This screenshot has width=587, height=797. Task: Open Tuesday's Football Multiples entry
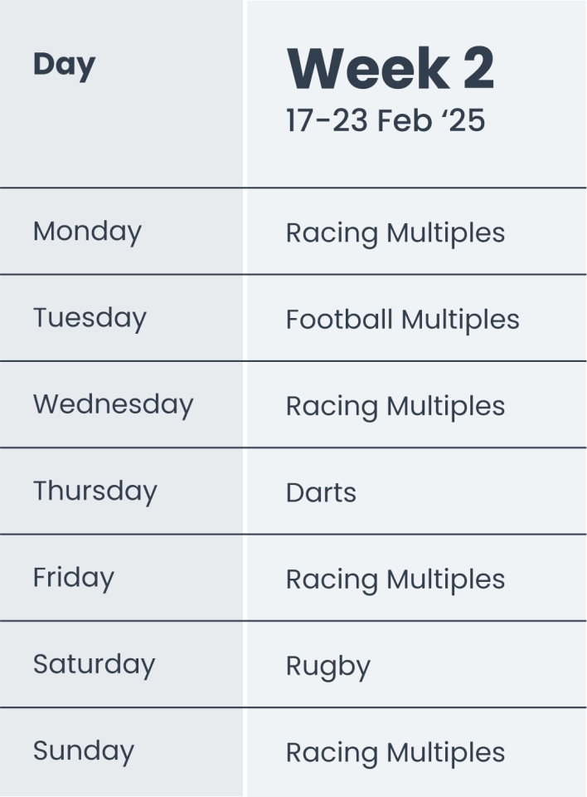tap(402, 320)
